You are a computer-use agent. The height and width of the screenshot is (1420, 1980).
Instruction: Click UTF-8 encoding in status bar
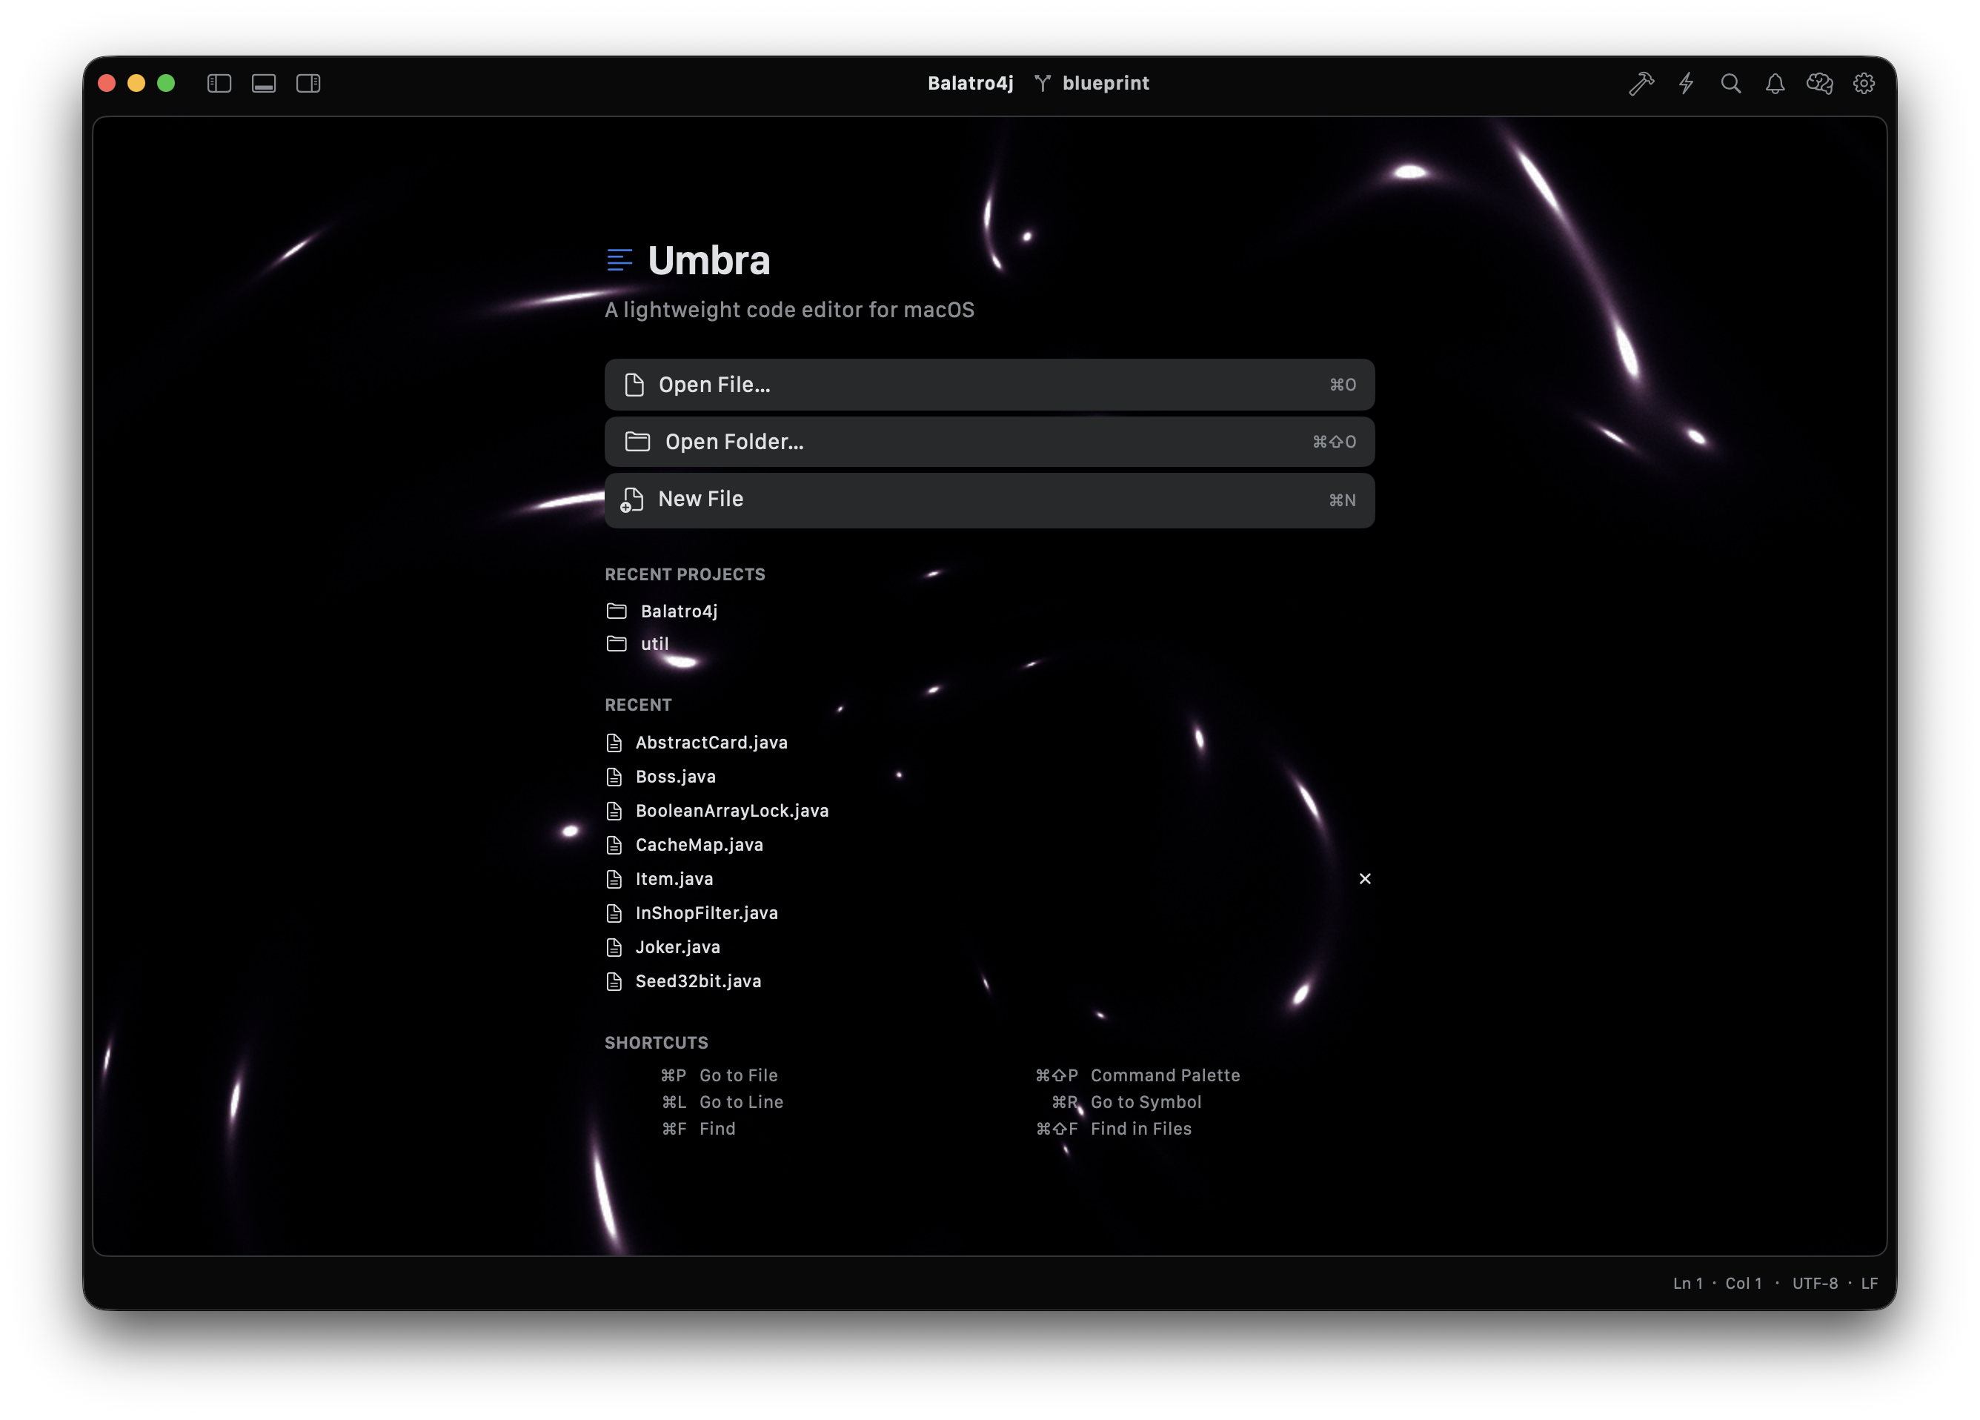(1815, 1283)
